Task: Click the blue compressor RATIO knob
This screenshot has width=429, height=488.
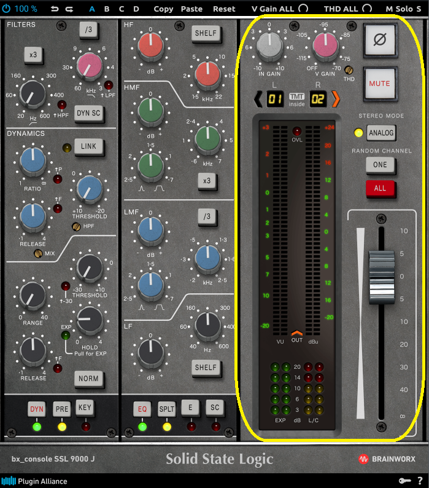Action: (x=33, y=160)
